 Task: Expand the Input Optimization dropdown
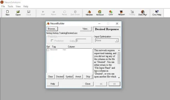point(117,40)
